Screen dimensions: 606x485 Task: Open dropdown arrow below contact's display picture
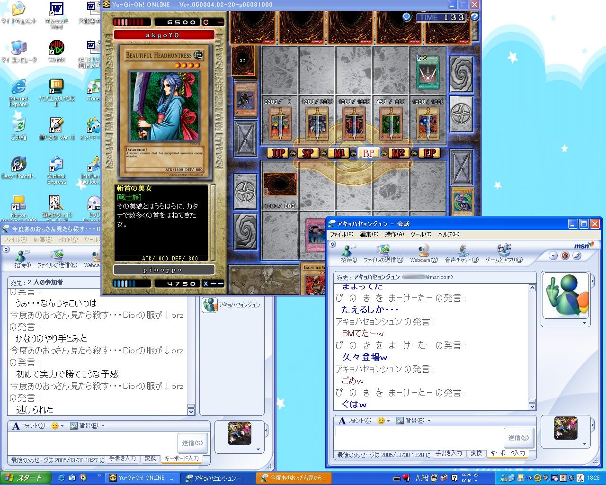coord(584,323)
